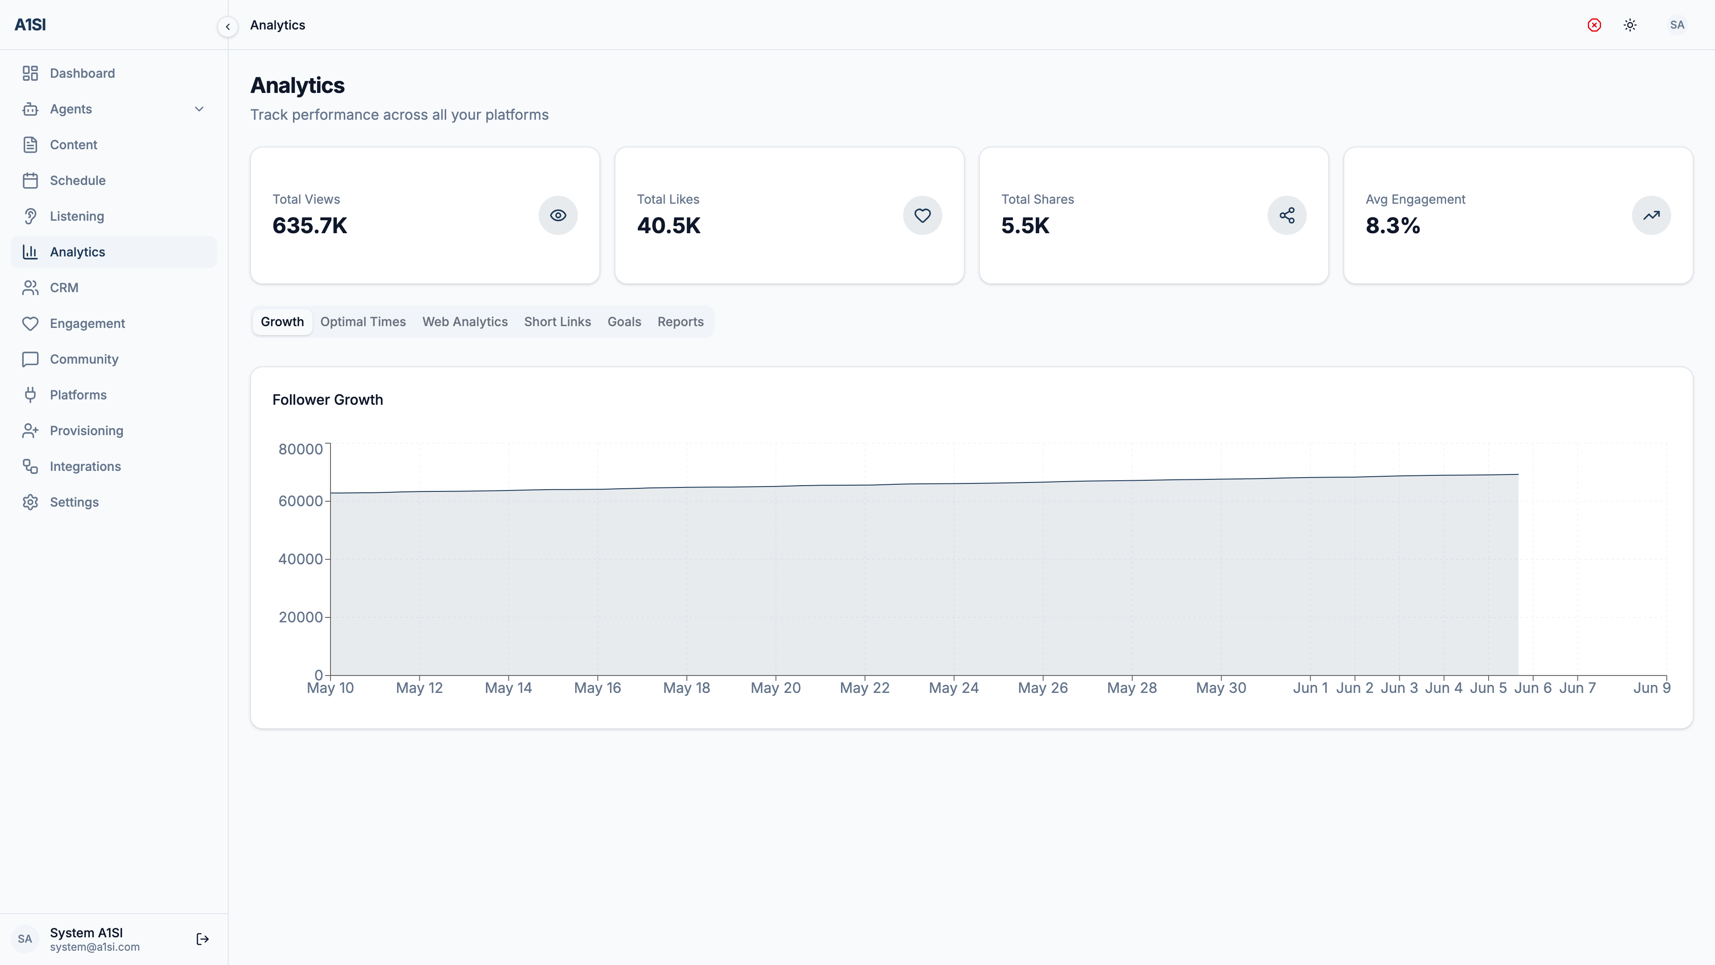Viewport: 1715px width, 965px height.
Task: Click the heart icon on Total Likes card
Action: point(922,215)
